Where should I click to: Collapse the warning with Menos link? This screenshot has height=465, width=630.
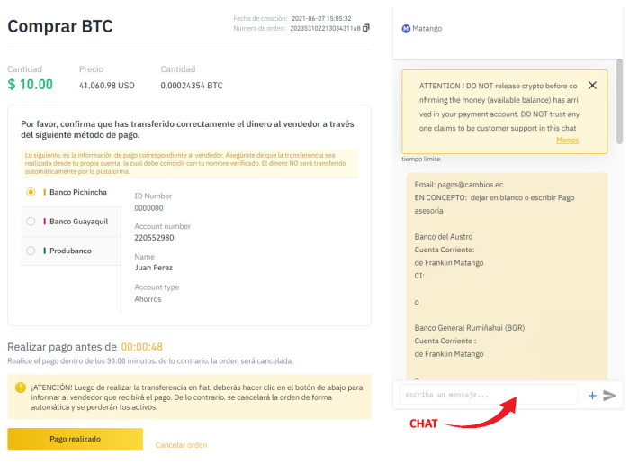click(567, 140)
